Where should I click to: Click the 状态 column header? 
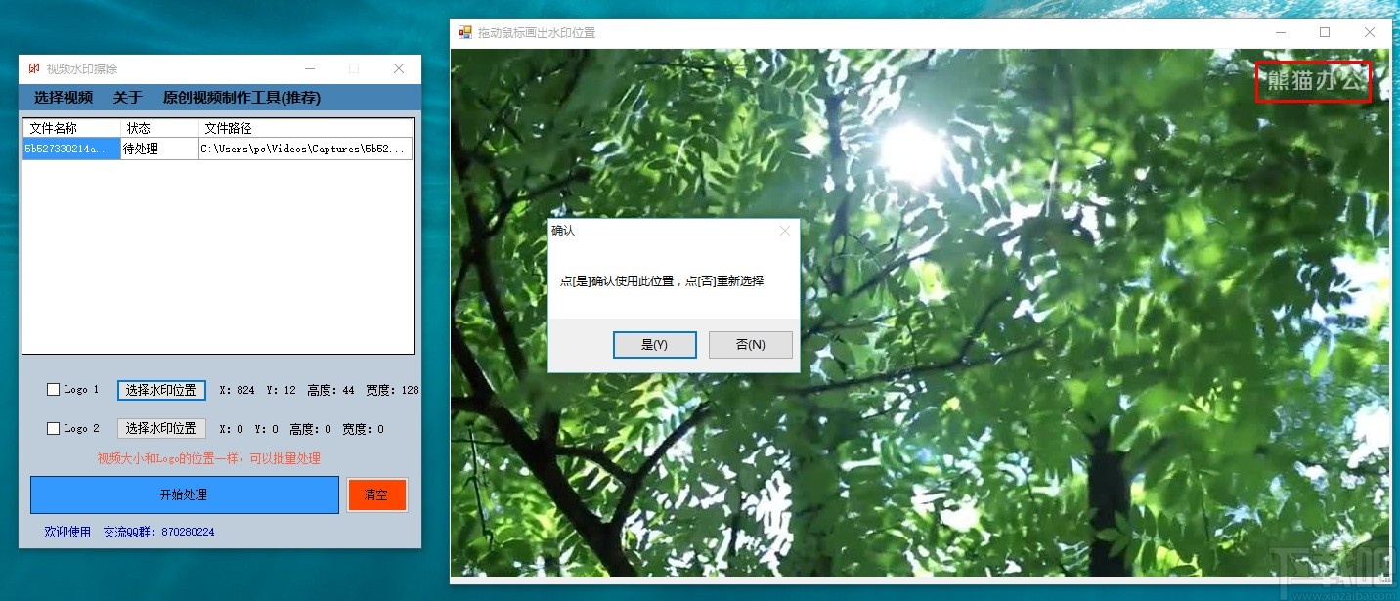pyautogui.click(x=138, y=128)
